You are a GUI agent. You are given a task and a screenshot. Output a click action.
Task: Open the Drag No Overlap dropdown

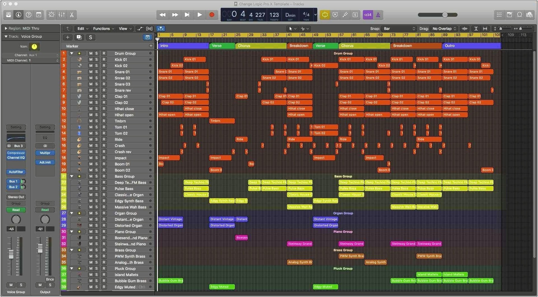tap(444, 28)
